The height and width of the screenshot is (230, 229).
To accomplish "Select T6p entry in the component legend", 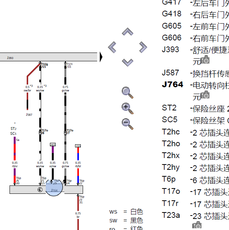I will pyautogui.click(x=195, y=180).
